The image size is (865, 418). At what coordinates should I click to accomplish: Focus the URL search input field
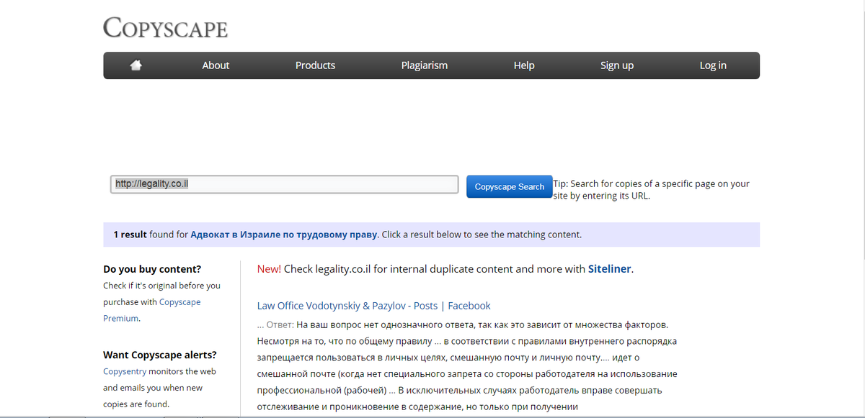tap(284, 184)
